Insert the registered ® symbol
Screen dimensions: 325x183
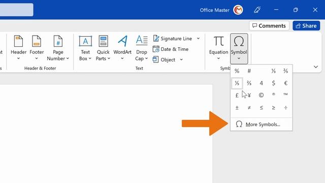click(x=273, y=95)
